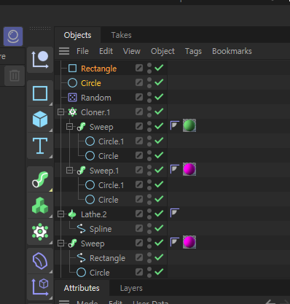Click the axis-with-cube sidebar icon
The height and width of the screenshot is (304, 290).
point(40,287)
